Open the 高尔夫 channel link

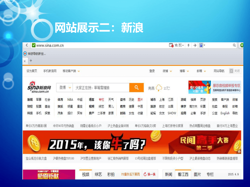click(193, 106)
